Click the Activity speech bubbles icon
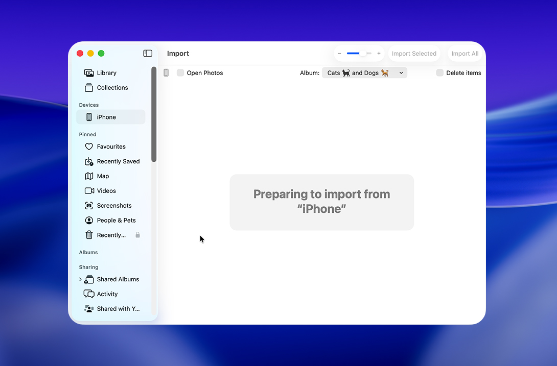 tap(89, 294)
